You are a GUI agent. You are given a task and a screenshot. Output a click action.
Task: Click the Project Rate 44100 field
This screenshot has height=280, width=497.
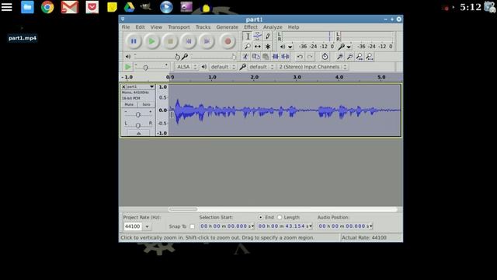click(133, 226)
